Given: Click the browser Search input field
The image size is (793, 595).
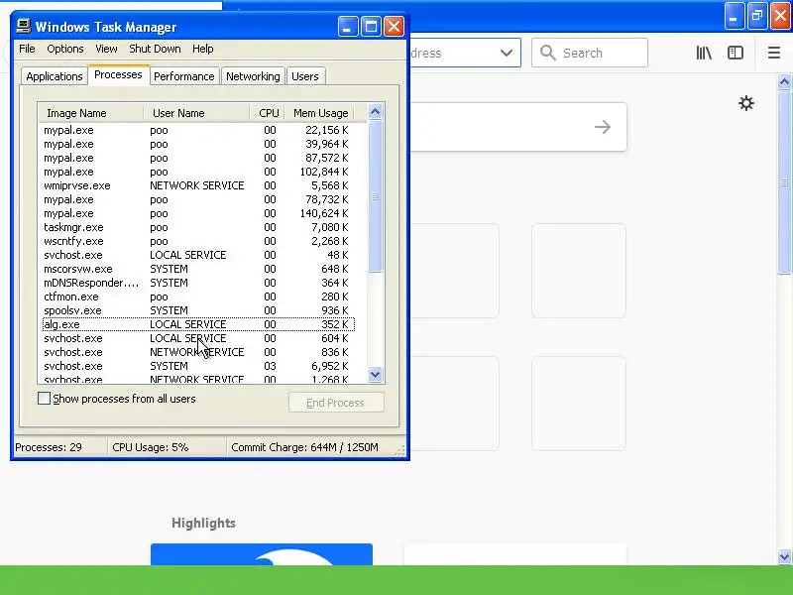Looking at the screenshot, I should click(590, 53).
